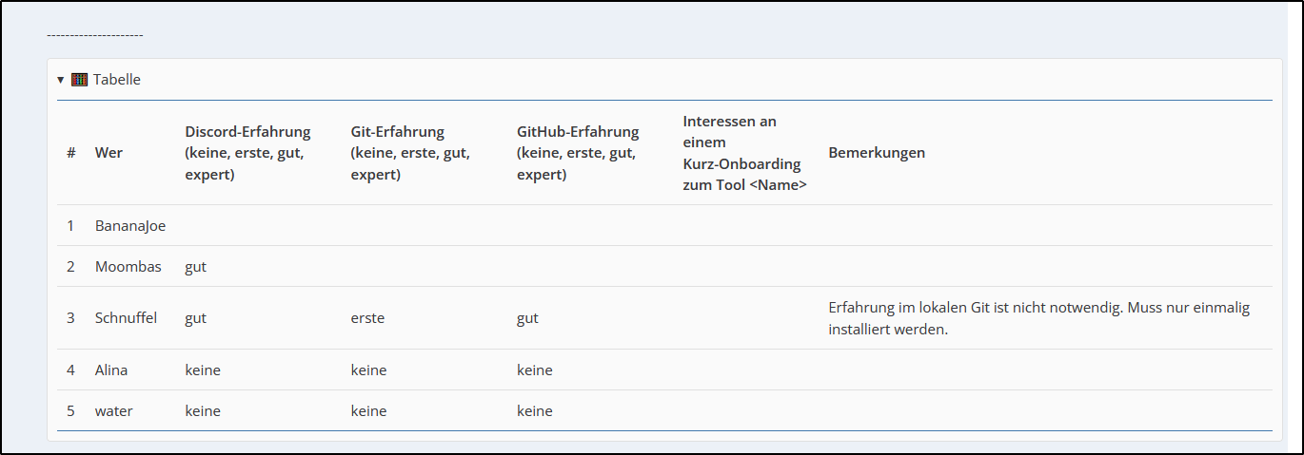Click the Alina name cell

(x=111, y=370)
